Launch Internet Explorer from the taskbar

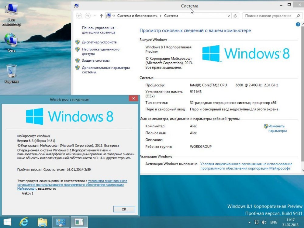tap(24, 222)
